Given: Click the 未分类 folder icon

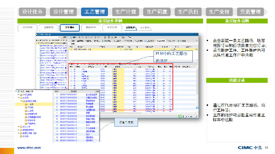Looking at the screenshot, I should [x=21, y=136].
